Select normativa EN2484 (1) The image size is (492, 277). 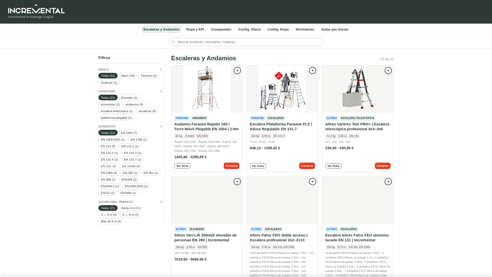click(128, 193)
